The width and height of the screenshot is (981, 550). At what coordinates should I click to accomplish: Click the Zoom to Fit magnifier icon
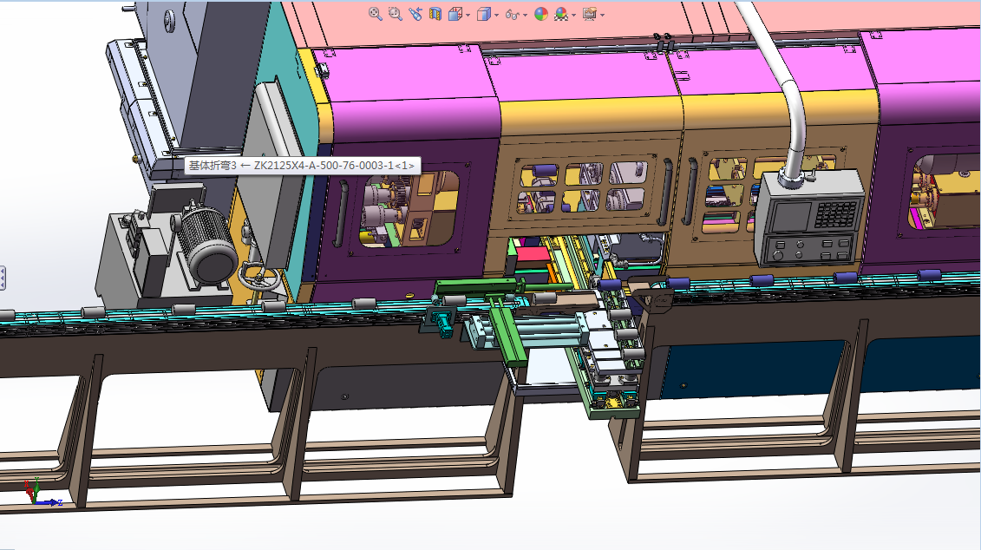(x=375, y=14)
